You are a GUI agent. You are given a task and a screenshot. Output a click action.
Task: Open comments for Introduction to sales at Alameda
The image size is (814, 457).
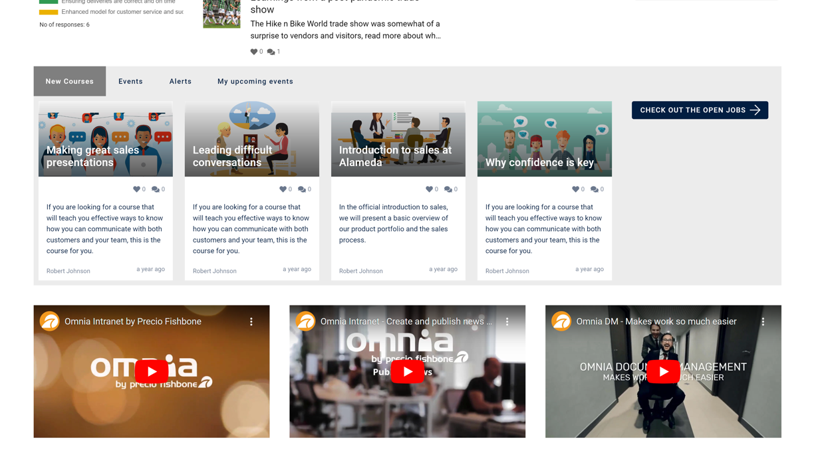448,189
